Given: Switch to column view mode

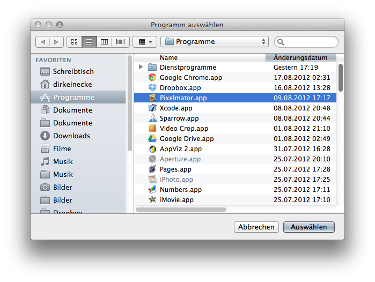Looking at the screenshot, I should (105, 42).
